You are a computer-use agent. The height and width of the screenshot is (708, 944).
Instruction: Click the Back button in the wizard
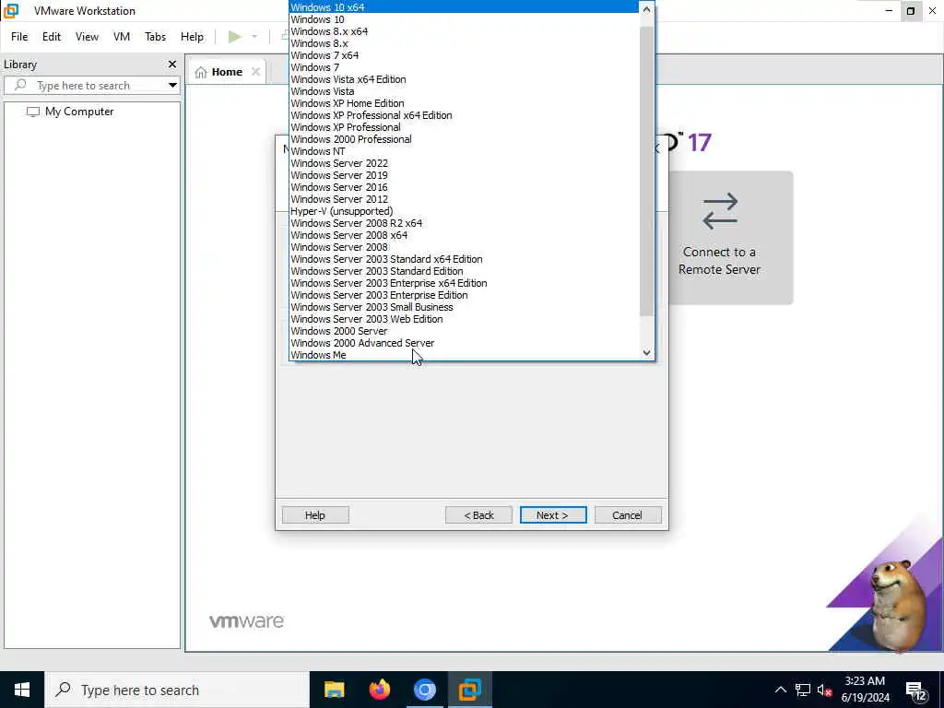coord(478,515)
